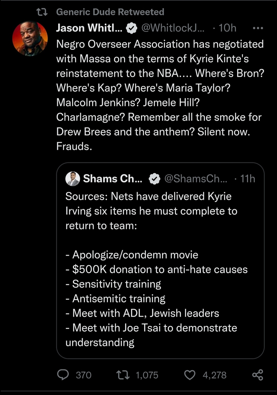Viewport: 277px width, 395px height.
Task: Open Jason Whitlock's display name link
Action: click(x=89, y=28)
